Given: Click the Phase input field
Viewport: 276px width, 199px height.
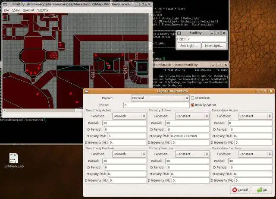Looking at the screenshot, I should coord(156,105).
